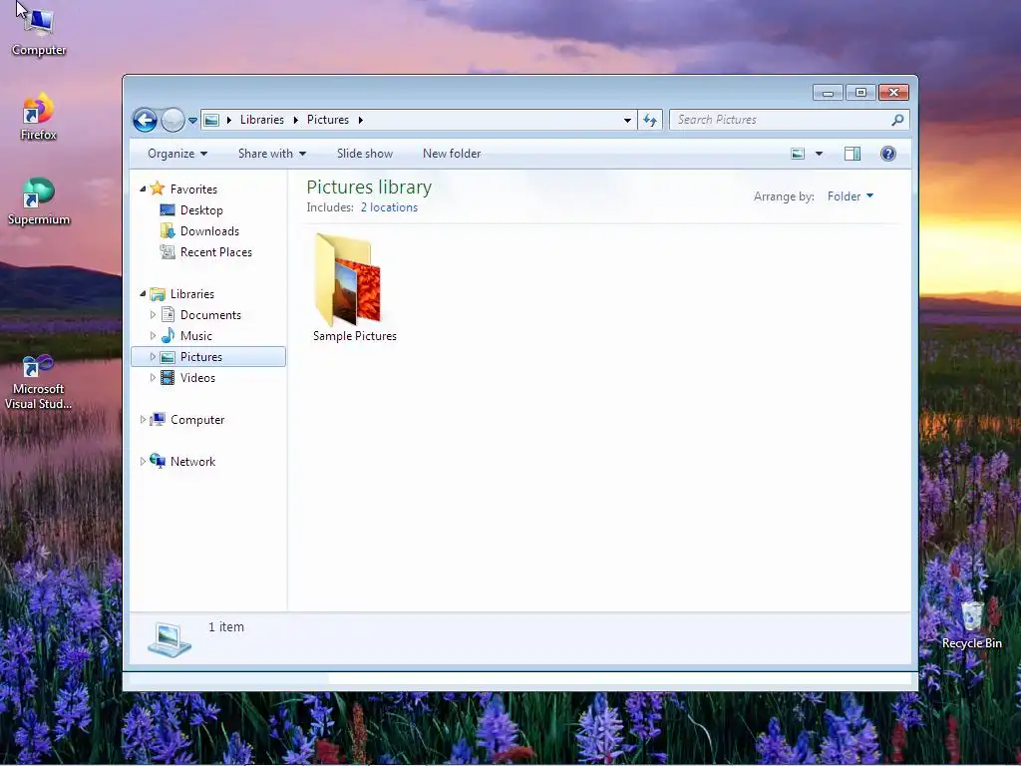Click the Libraries folder icon in sidebar

(157, 294)
